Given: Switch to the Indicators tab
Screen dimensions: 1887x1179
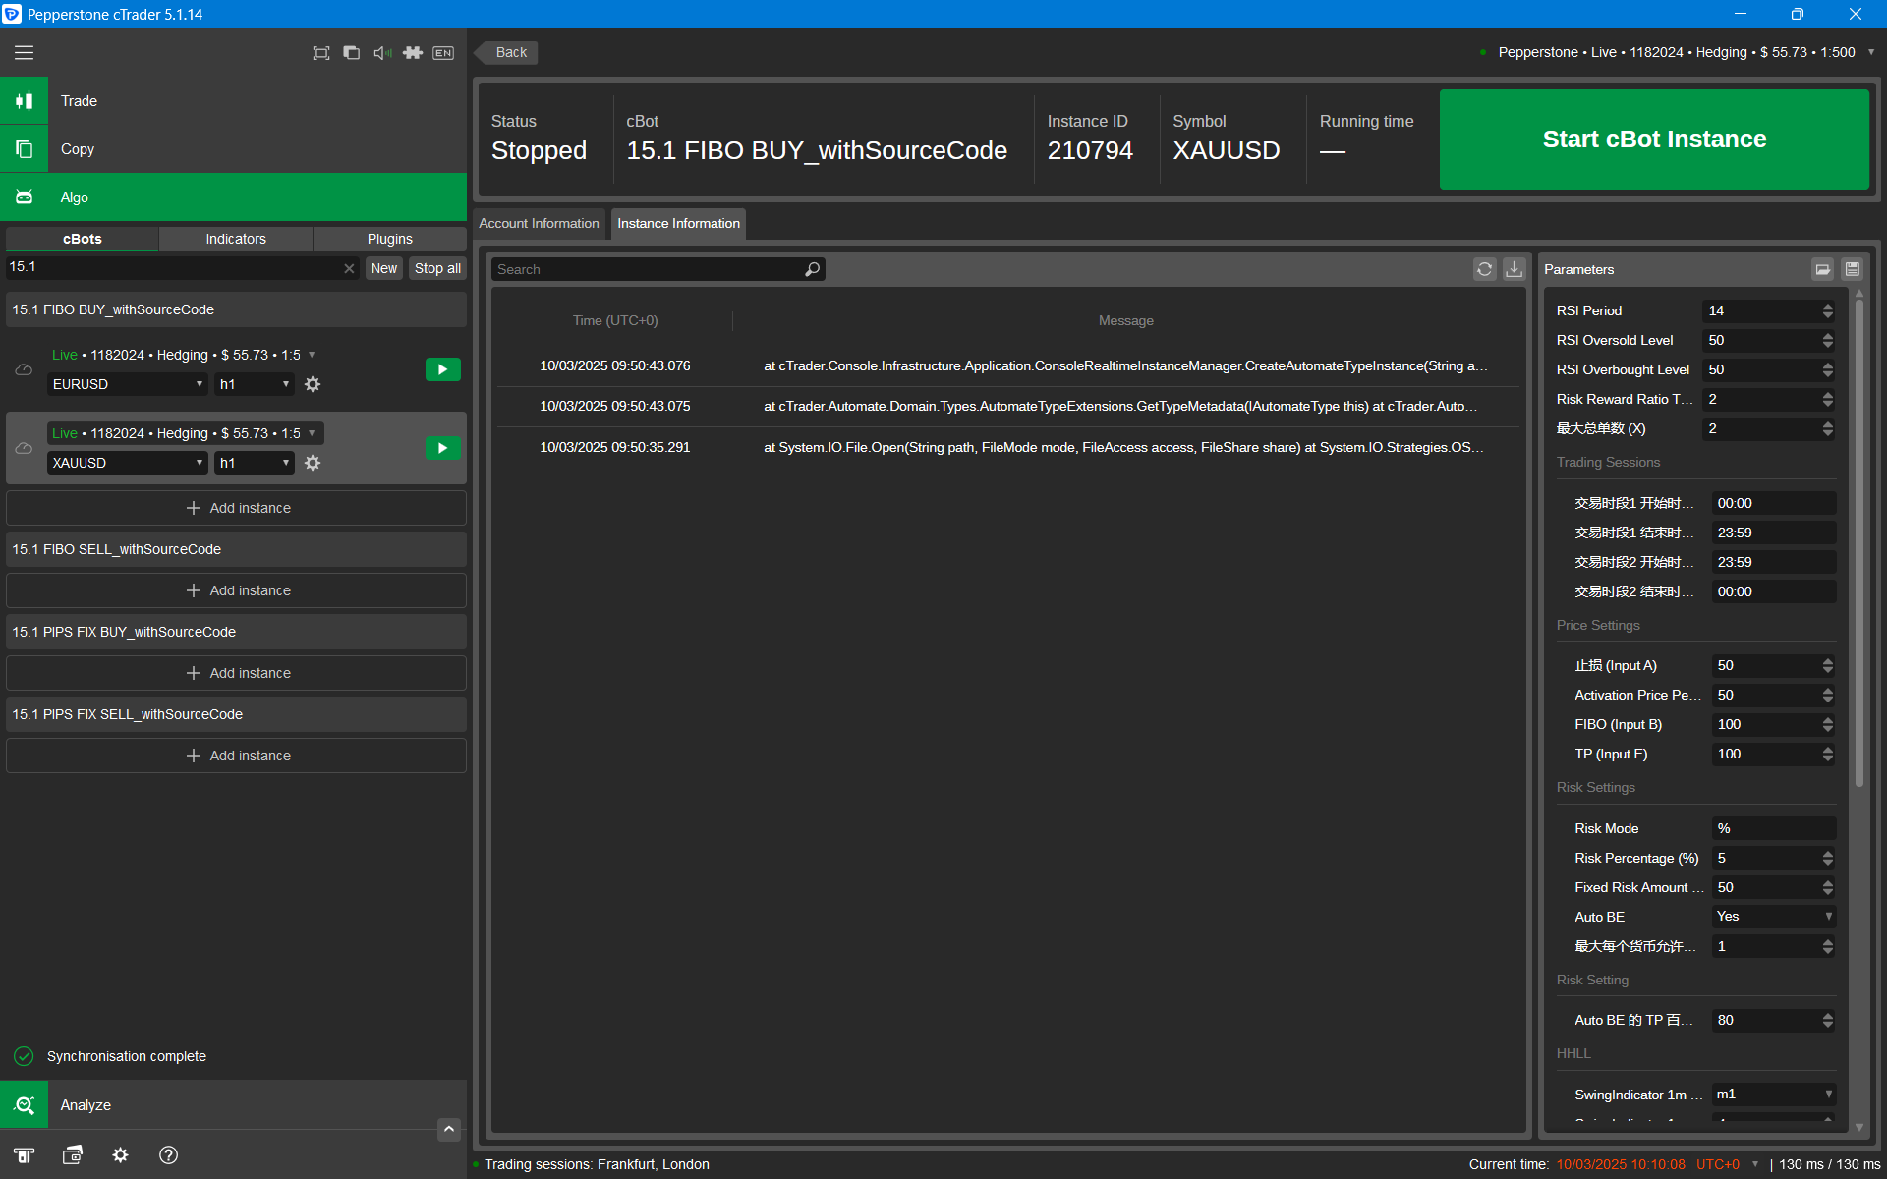Looking at the screenshot, I should click(x=236, y=239).
